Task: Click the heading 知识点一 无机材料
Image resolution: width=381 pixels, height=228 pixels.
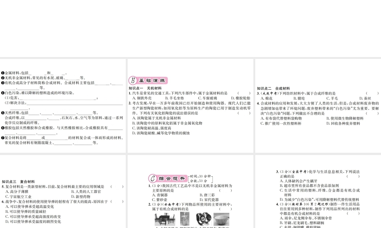Action: coord(145,88)
